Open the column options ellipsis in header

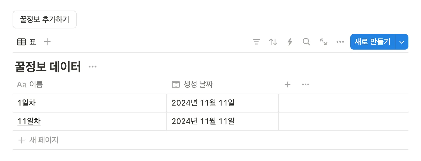point(306,85)
